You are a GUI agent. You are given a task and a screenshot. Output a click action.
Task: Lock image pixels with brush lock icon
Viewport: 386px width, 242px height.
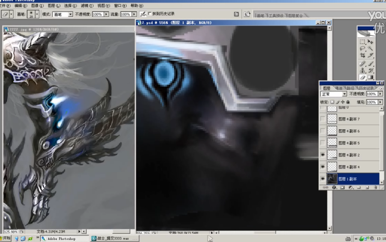click(x=337, y=102)
